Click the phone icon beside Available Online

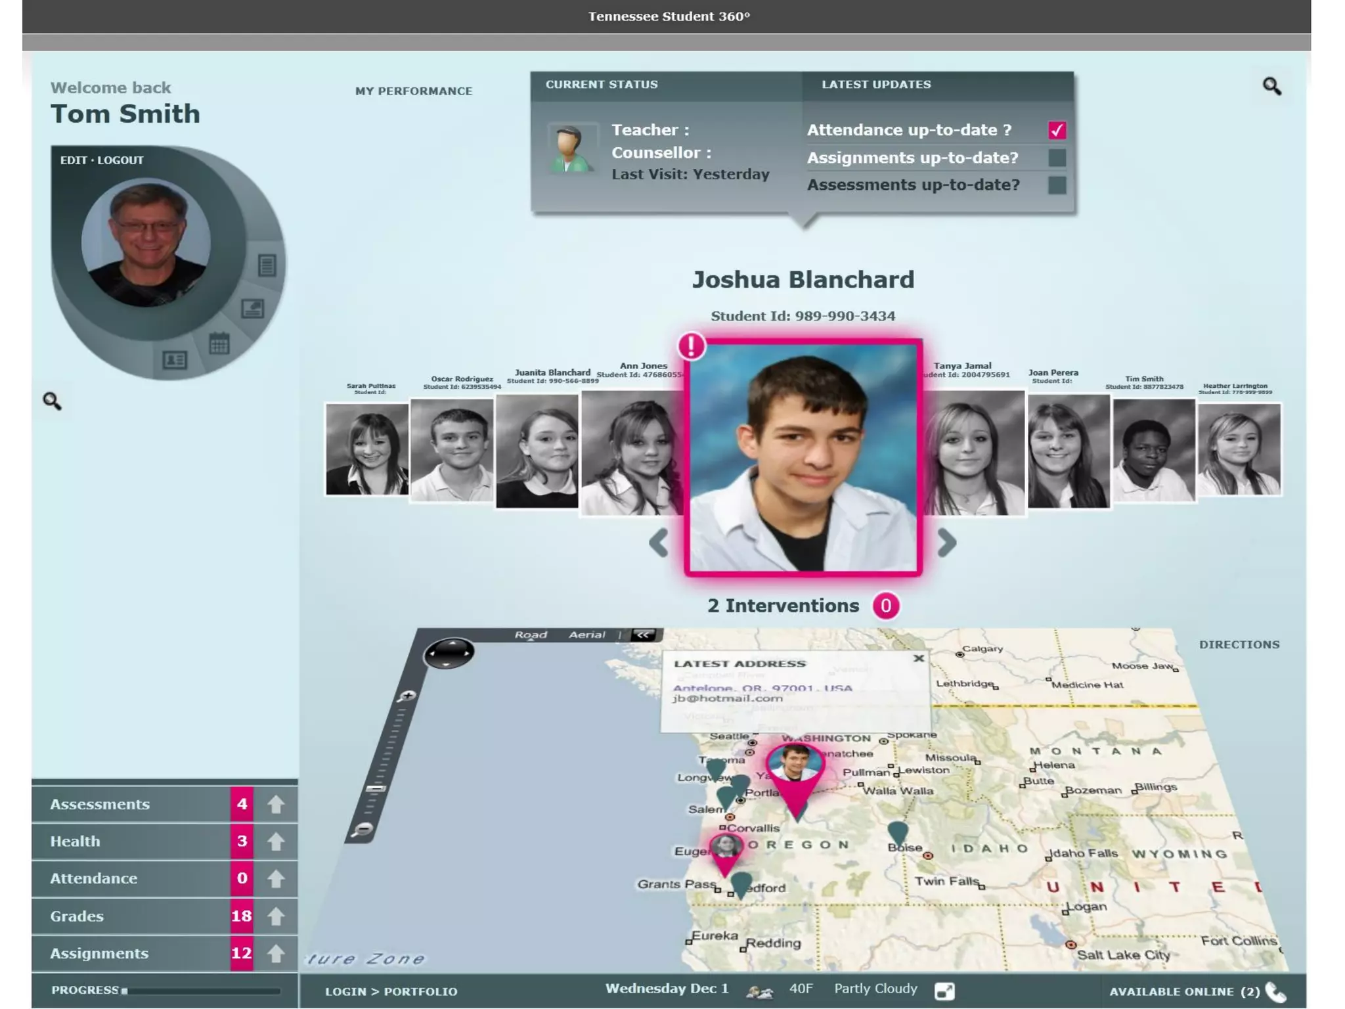[1275, 991]
